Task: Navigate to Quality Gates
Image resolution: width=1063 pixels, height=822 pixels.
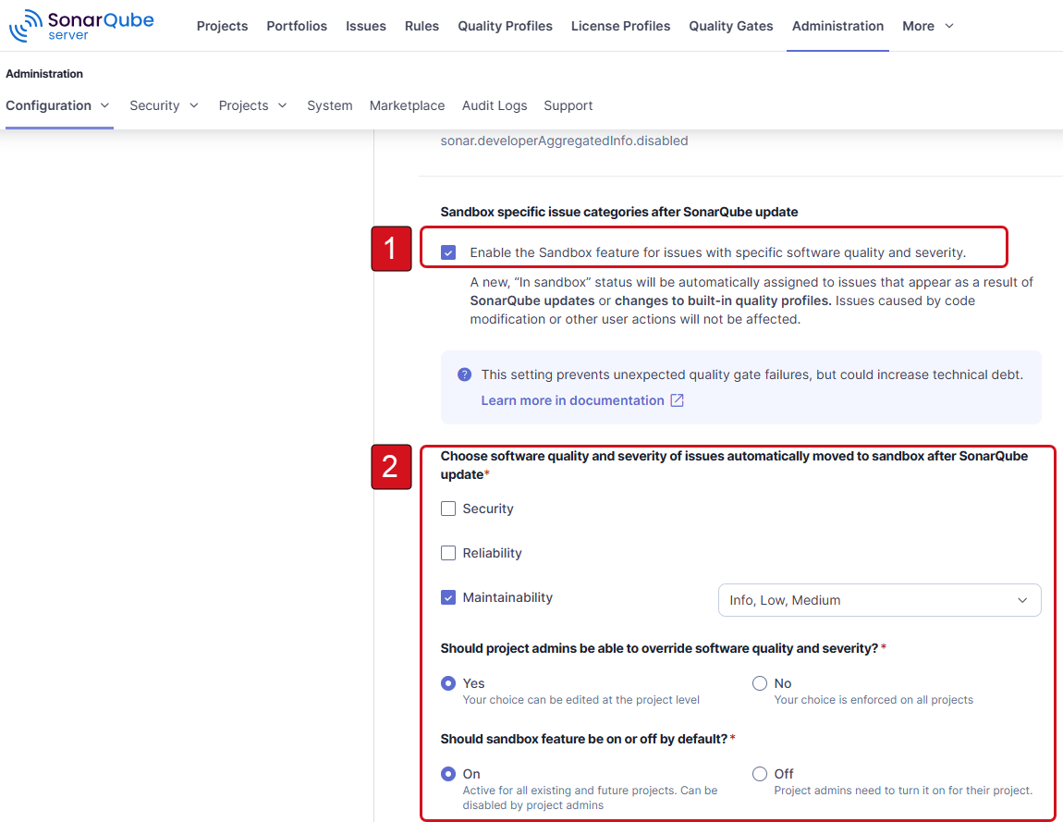Action: click(730, 26)
